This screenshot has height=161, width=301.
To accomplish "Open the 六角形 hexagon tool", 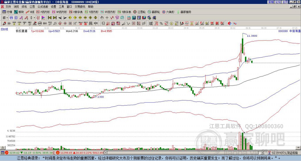I will pyautogui.click(x=168, y=12).
